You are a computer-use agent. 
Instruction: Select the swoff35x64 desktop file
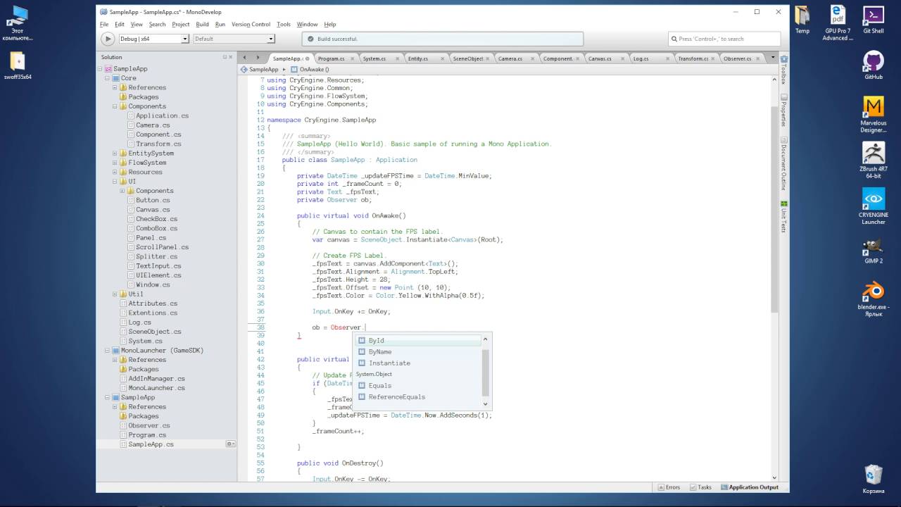[x=17, y=65]
